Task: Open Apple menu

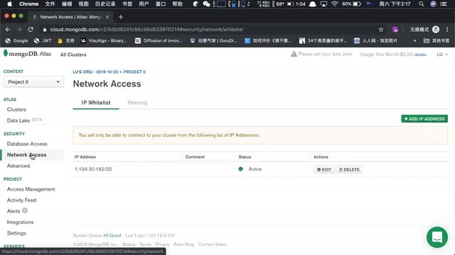Action: 9,4
